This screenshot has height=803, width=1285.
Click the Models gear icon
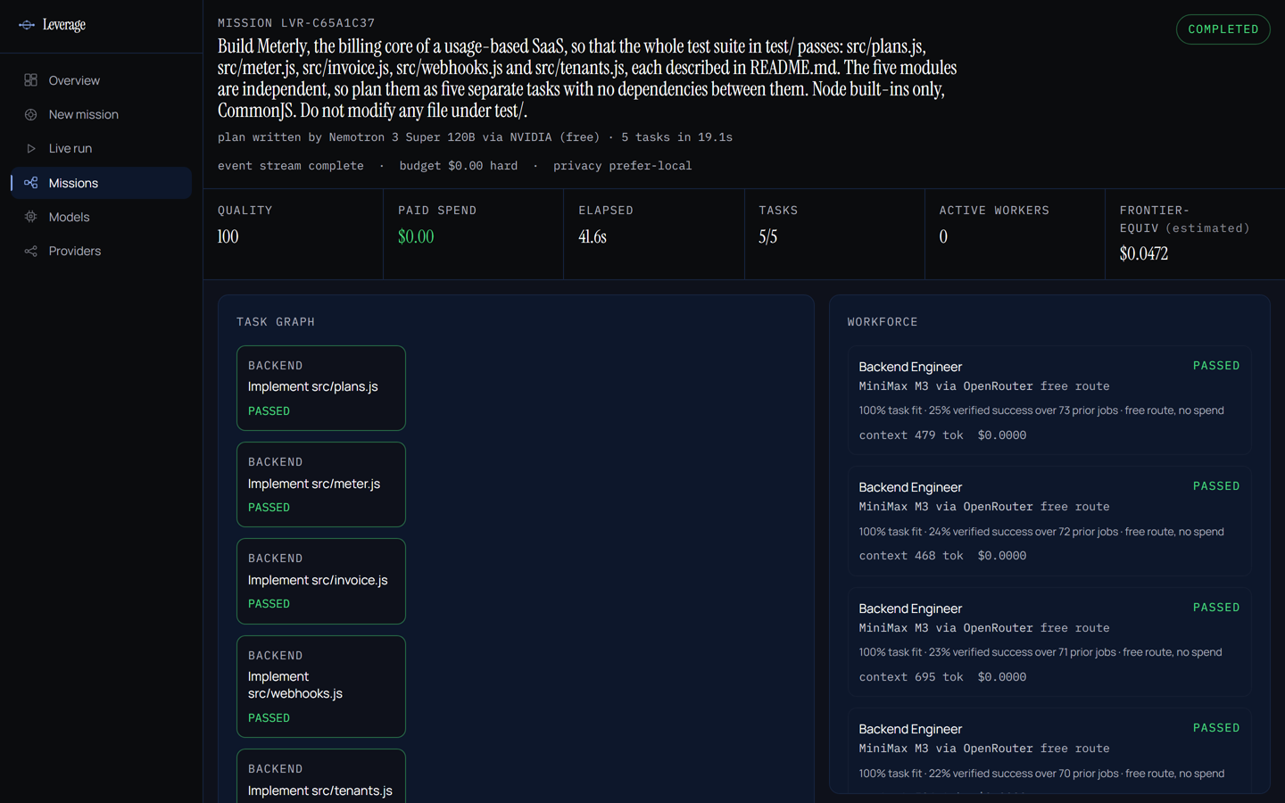pos(31,217)
